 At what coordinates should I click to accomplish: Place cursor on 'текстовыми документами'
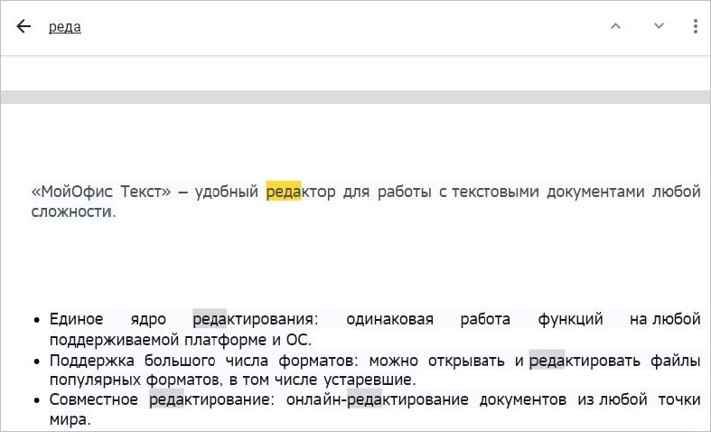coord(548,192)
